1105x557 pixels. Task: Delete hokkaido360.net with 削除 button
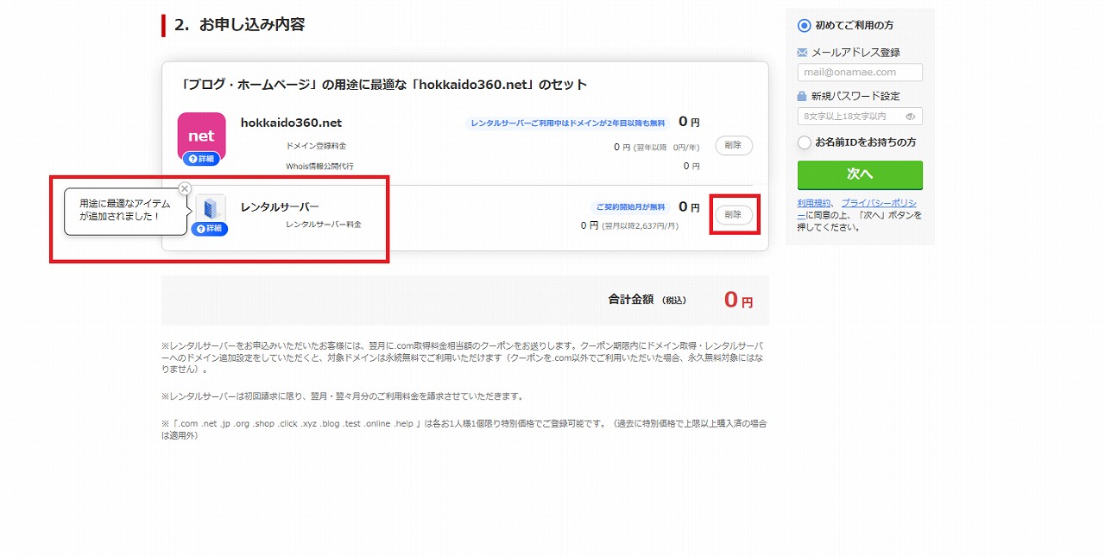click(x=734, y=146)
